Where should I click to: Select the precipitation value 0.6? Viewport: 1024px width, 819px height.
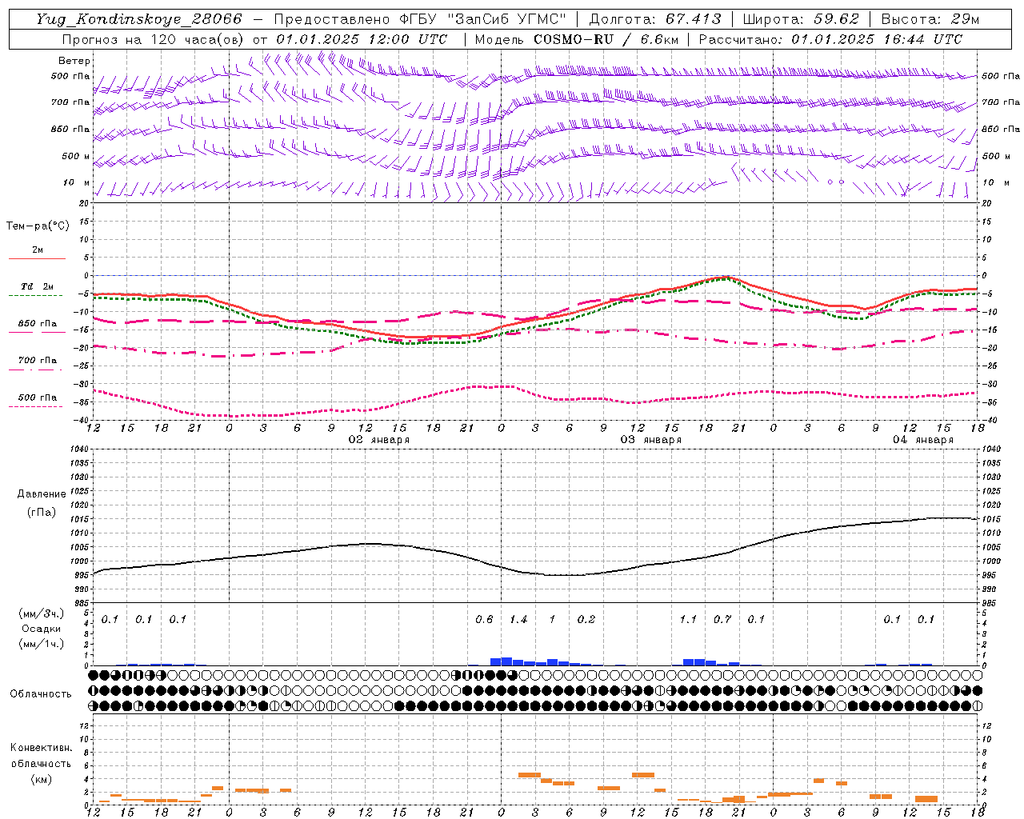tap(484, 619)
